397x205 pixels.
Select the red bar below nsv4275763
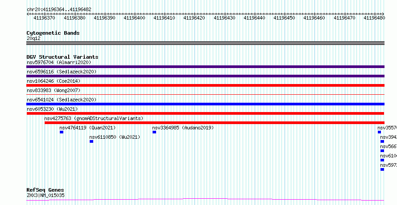pyautogui.click(x=215, y=123)
